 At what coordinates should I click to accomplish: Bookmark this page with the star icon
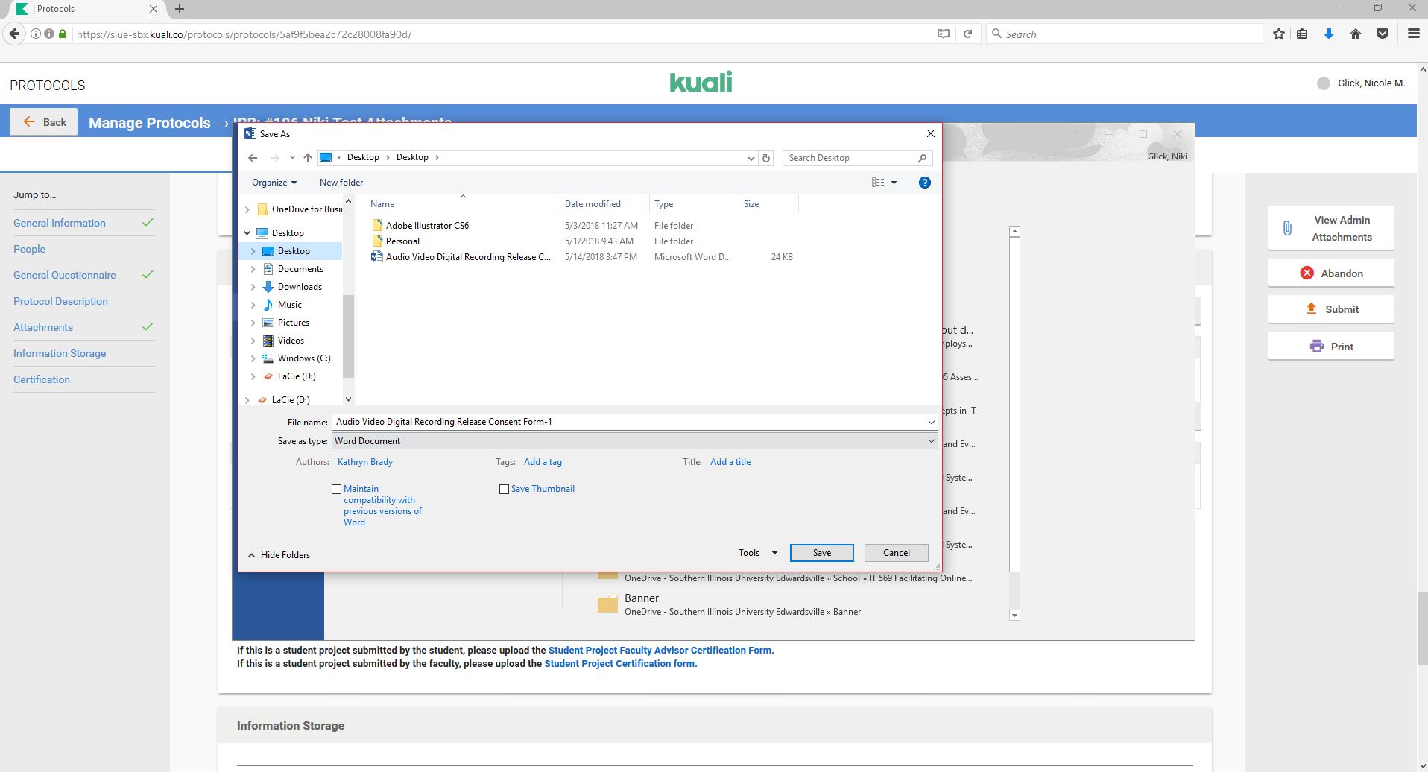tap(1279, 34)
